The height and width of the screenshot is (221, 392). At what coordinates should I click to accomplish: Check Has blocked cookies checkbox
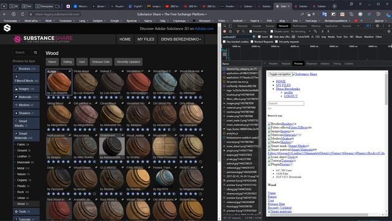click(x=224, y=42)
